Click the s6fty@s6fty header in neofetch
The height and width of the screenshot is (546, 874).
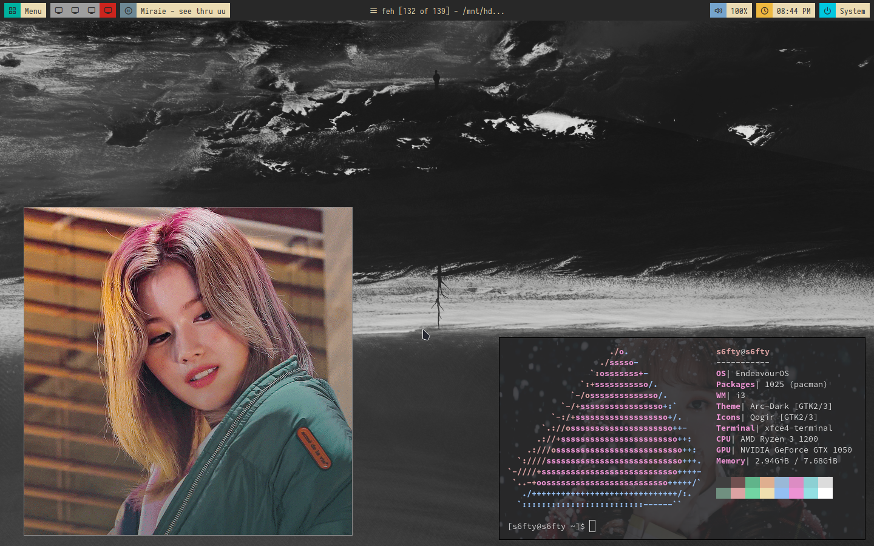pos(742,351)
